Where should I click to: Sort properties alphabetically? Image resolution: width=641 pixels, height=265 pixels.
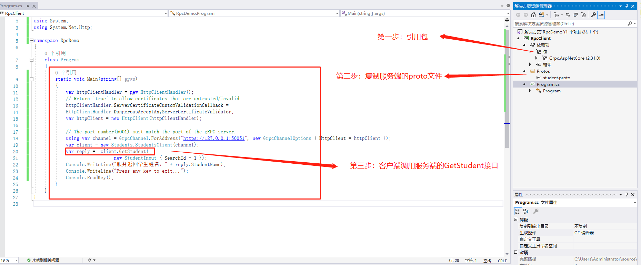pyautogui.click(x=525, y=211)
